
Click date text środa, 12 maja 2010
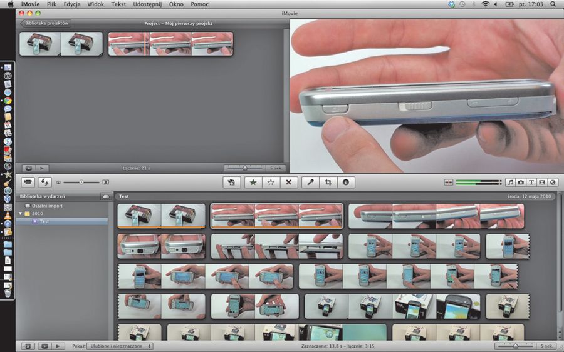tap(529, 196)
